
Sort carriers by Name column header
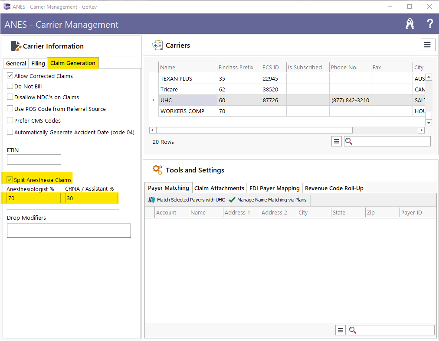point(188,68)
